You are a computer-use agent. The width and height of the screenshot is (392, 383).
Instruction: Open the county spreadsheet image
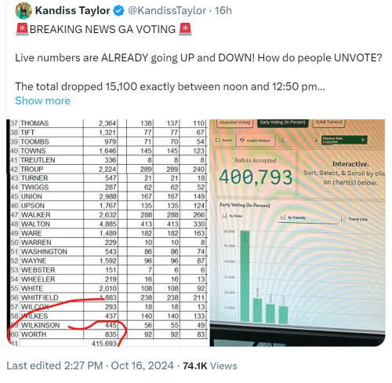(107, 233)
